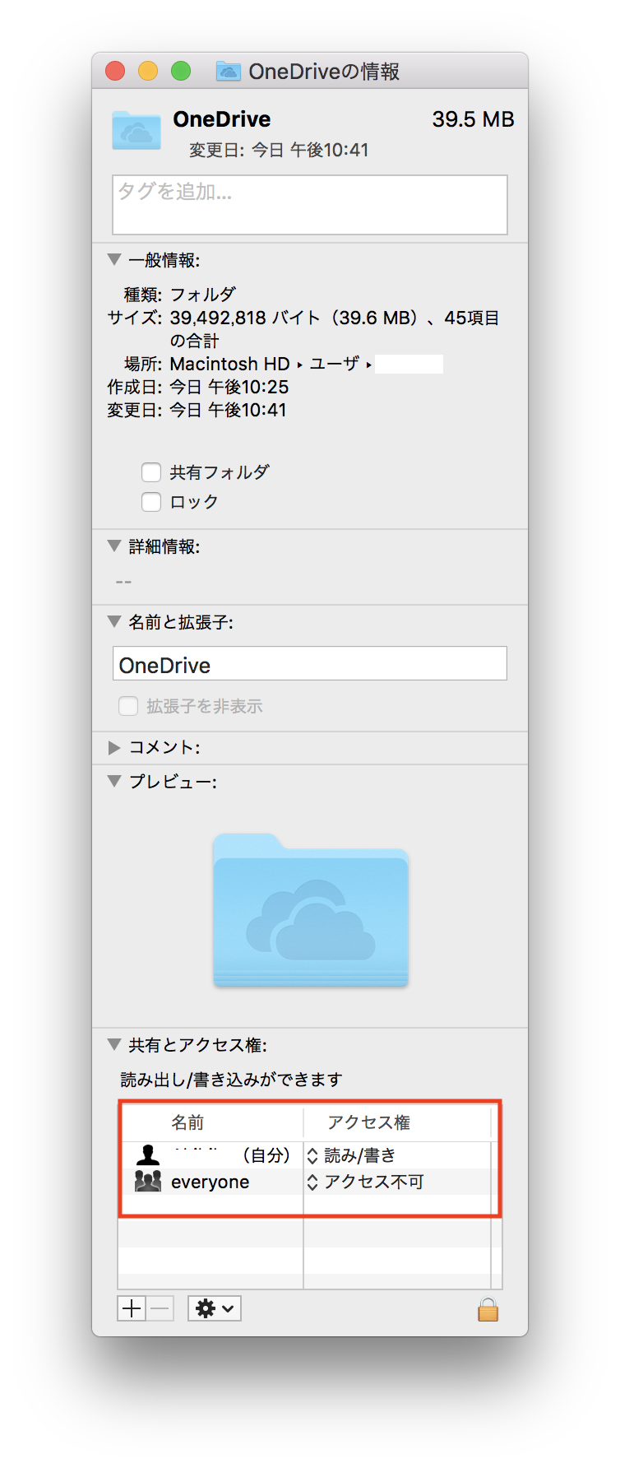Click the OneDrive name text field
620x1468 pixels.
click(309, 664)
